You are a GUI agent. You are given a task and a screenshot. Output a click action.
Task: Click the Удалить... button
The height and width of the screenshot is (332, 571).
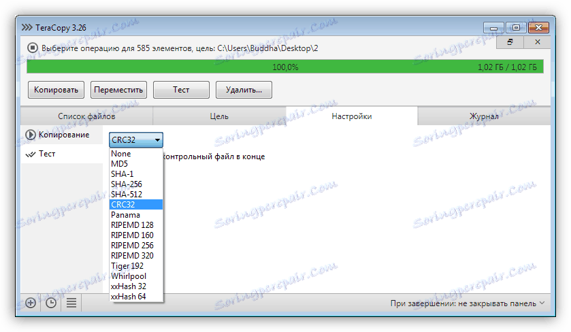pos(244,90)
